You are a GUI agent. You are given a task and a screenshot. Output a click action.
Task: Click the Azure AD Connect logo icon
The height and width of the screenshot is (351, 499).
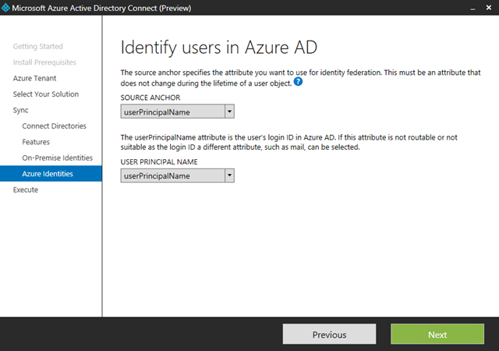pos(5,8)
